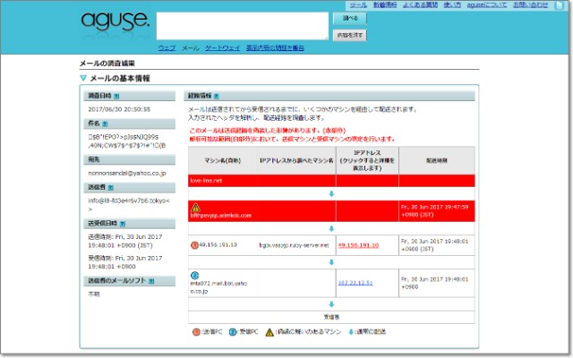
Task: Open the red 49.156.191.10 IP address link
Action: tap(358, 244)
